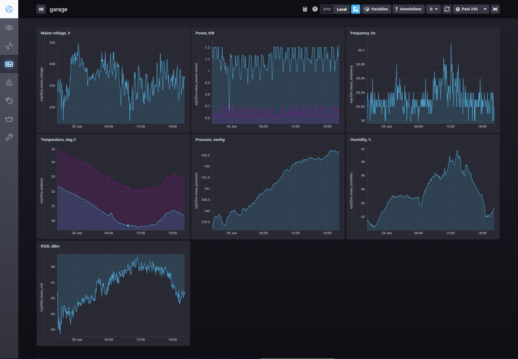Screen dimensions: 518x359
Task: Open the pause auto-refresh dropdown
Action: click(434, 9)
